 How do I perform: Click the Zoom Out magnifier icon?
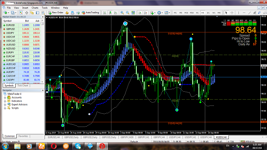pyautogui.click(x=127, y=12)
